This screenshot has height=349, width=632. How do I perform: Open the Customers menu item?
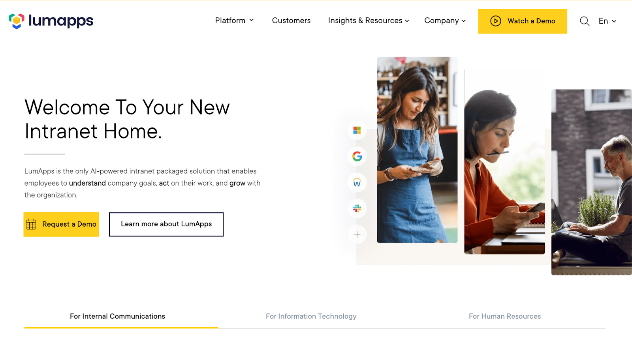pos(291,21)
